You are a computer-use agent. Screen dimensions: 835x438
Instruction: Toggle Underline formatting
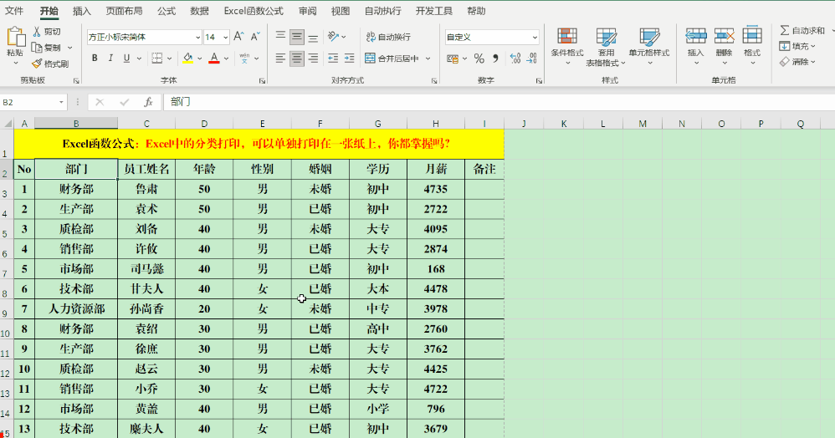pos(126,58)
